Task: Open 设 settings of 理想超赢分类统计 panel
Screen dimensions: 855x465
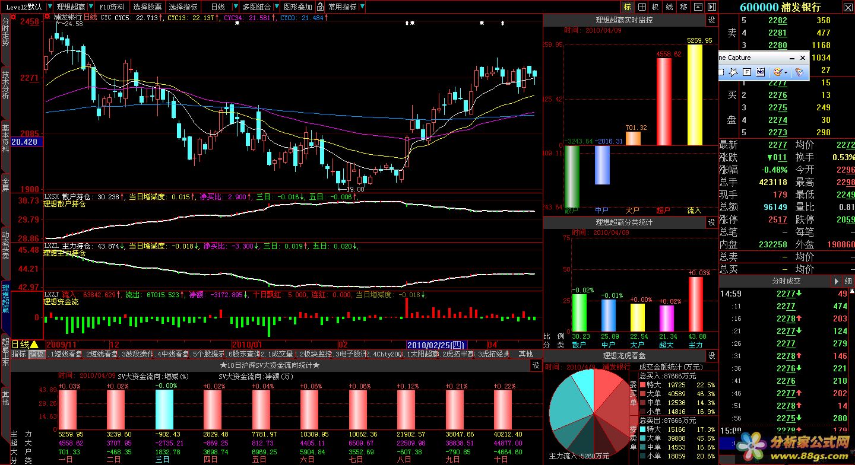Action: [711, 222]
